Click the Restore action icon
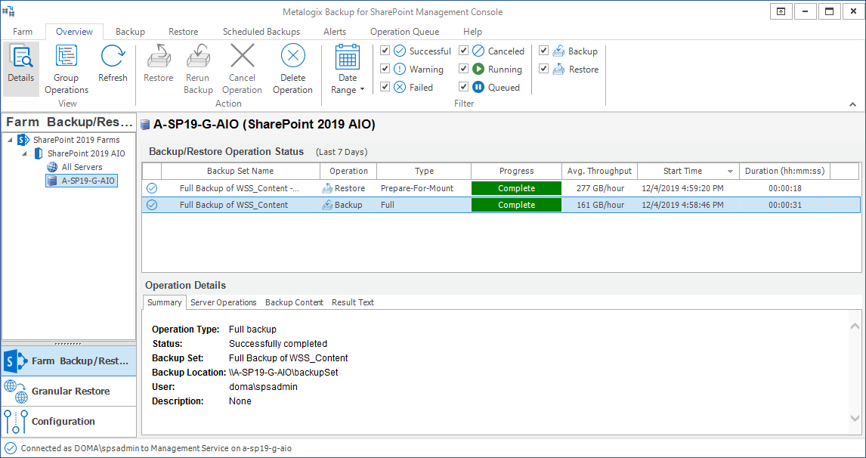The height and width of the screenshot is (458, 866). [159, 57]
